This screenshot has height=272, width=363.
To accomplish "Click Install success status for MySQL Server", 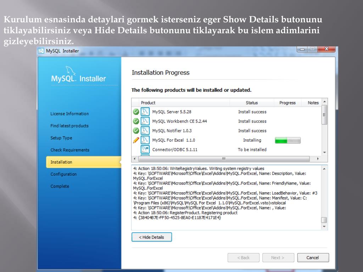I will tap(252, 112).
